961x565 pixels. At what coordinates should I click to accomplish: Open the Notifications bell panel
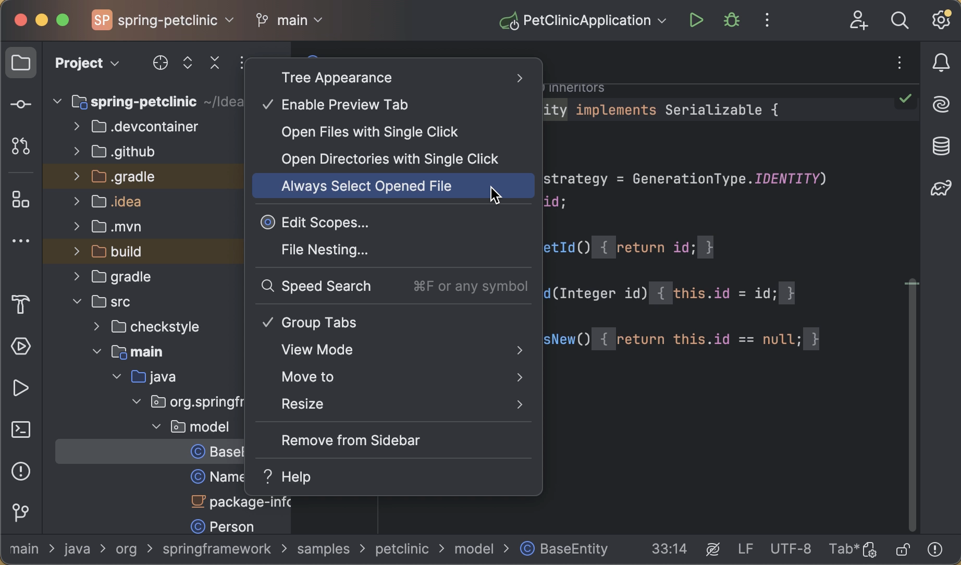coord(942,63)
